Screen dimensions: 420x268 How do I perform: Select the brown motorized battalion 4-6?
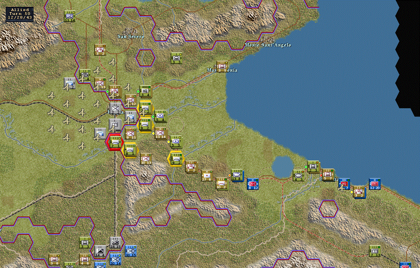pyautogui.click(x=85, y=260)
